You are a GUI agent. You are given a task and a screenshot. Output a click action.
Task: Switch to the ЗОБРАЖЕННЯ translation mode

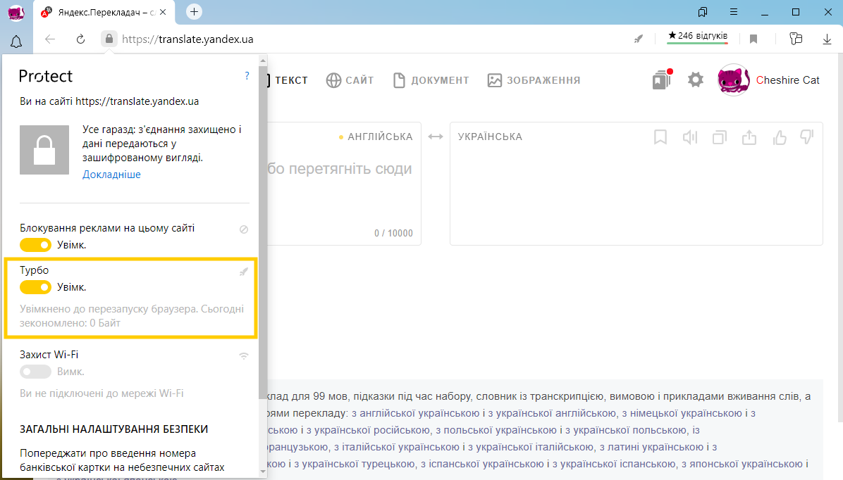(534, 80)
